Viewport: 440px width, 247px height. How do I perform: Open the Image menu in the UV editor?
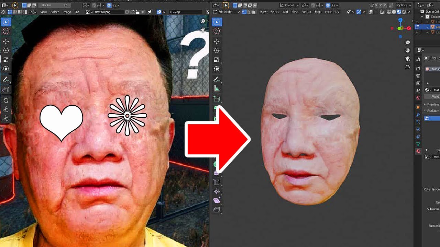67,12
